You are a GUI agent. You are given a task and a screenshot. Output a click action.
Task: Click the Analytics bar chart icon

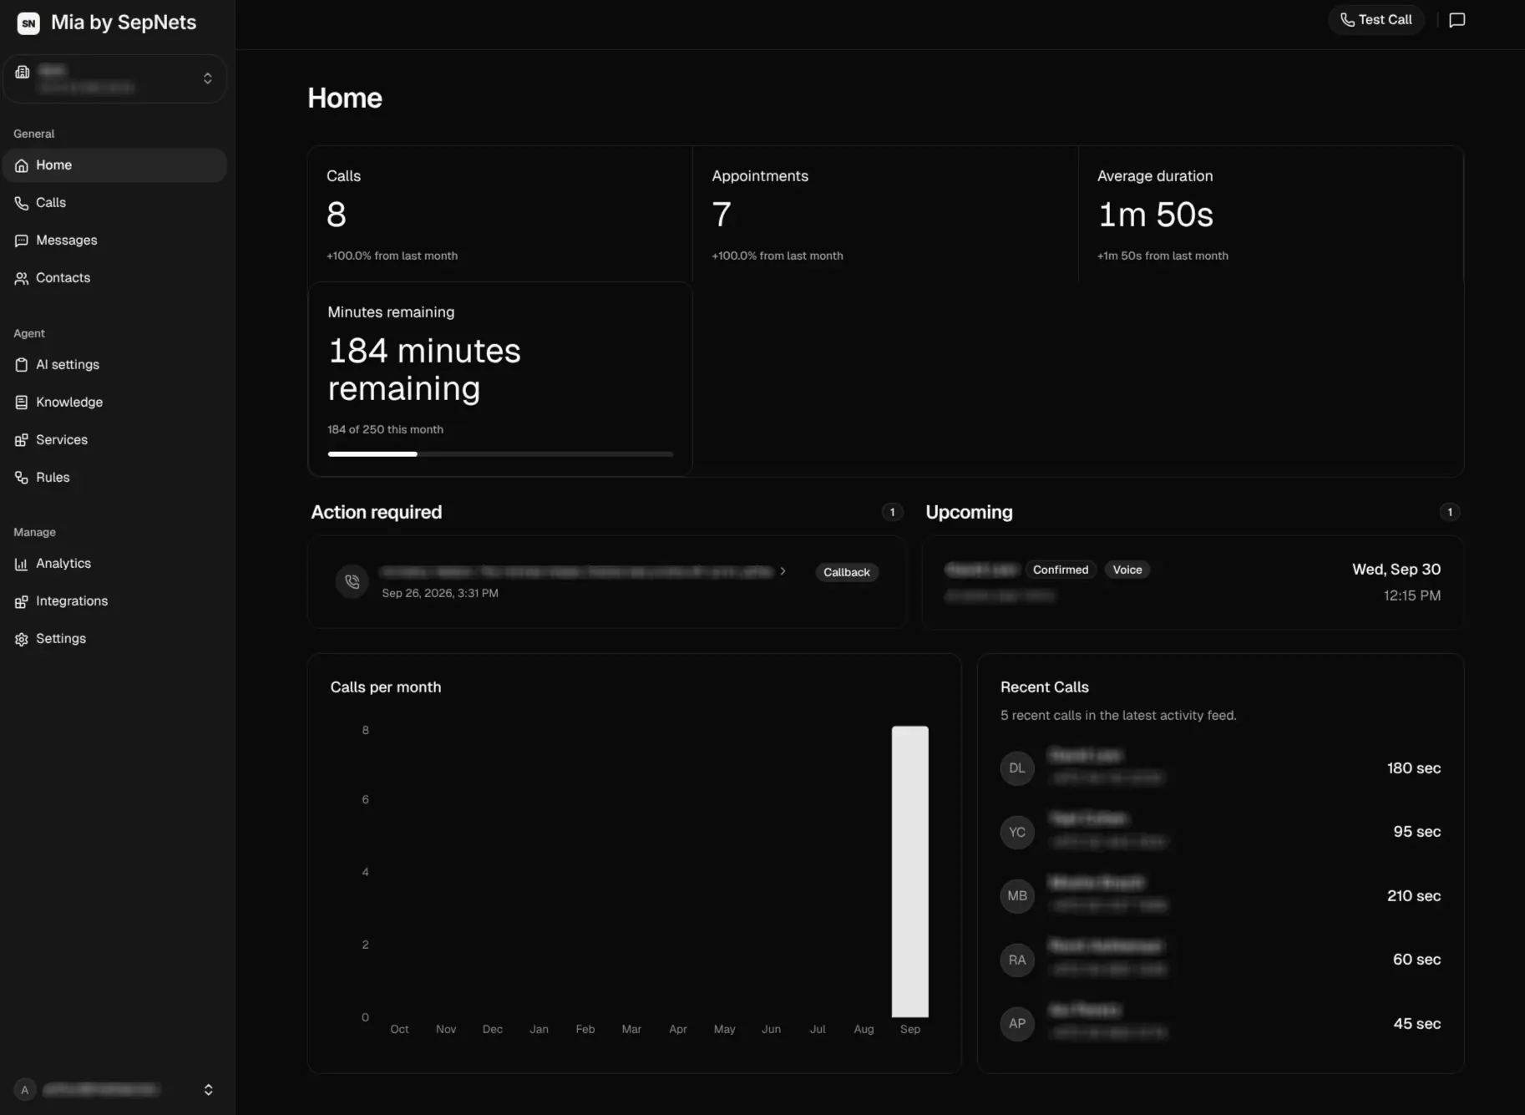pos(22,564)
